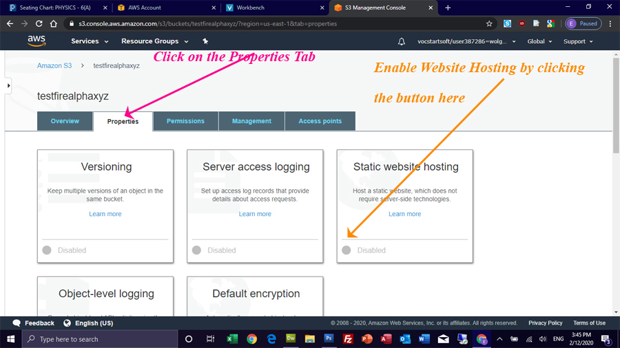Open FileZilla from the taskbar

(x=348, y=339)
